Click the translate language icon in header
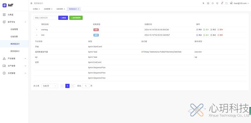This screenshot has width=251, height=123. point(203,3)
